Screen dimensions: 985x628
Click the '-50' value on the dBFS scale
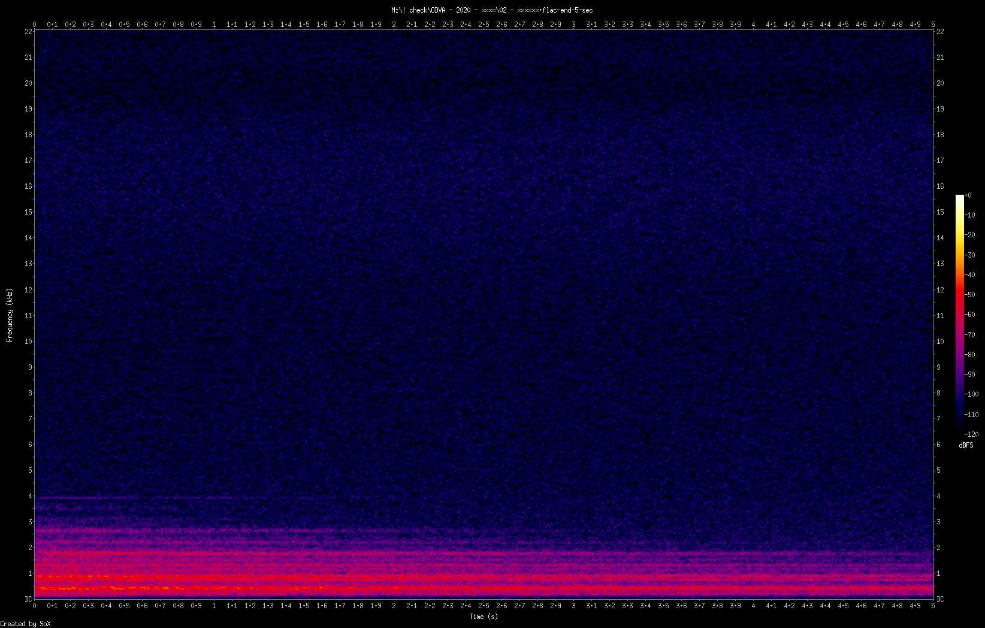tap(970, 295)
